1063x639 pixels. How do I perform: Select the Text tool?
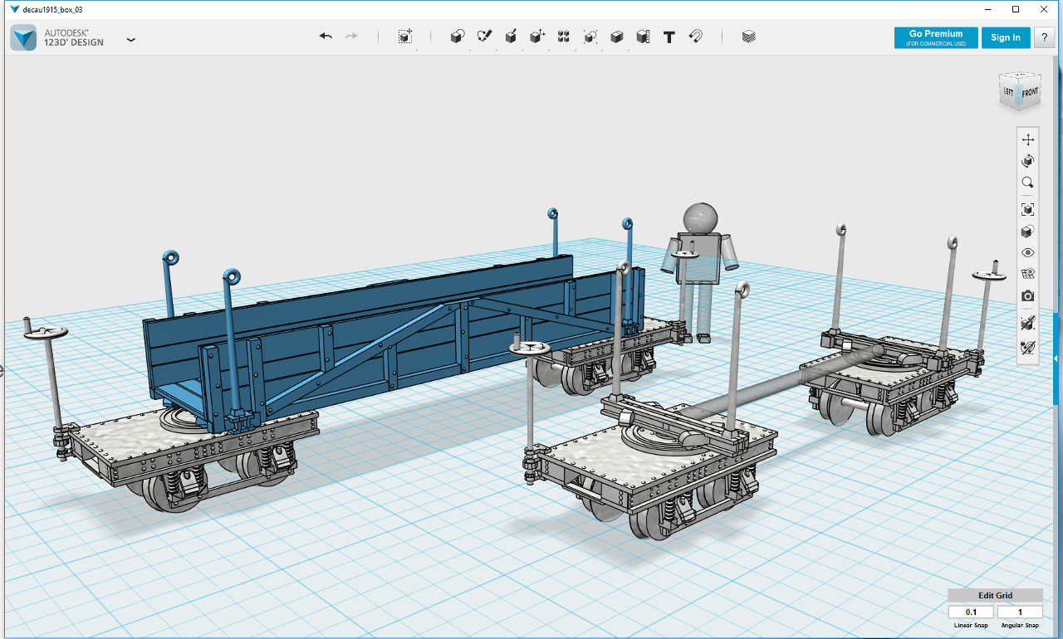pos(669,37)
